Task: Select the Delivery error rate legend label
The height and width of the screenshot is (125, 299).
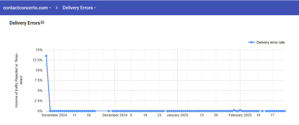Action: coord(270,42)
